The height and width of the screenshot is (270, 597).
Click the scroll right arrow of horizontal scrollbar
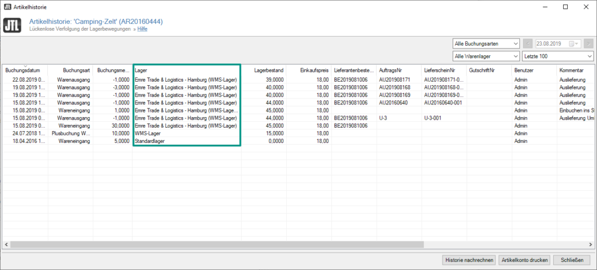point(589,244)
